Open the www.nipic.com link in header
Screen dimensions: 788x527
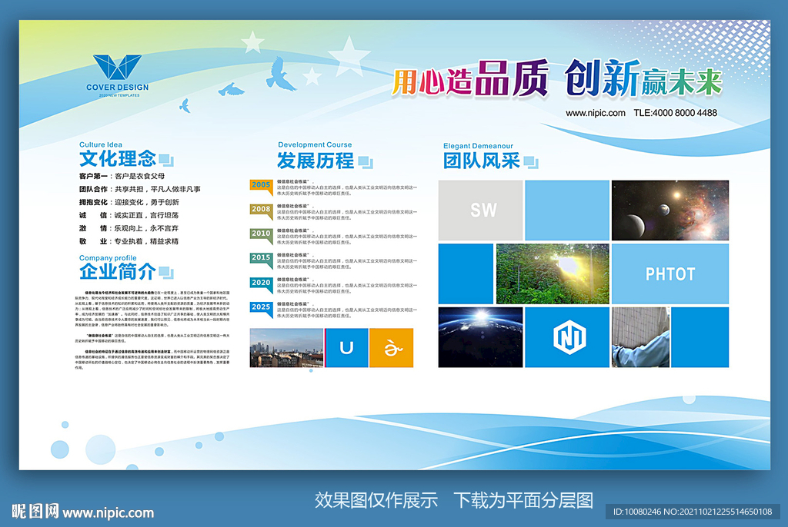point(596,113)
